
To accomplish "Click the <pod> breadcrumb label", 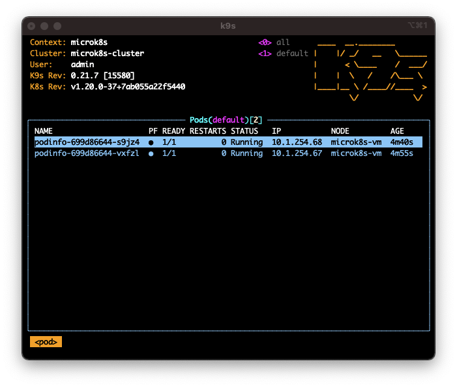I will (x=46, y=342).
